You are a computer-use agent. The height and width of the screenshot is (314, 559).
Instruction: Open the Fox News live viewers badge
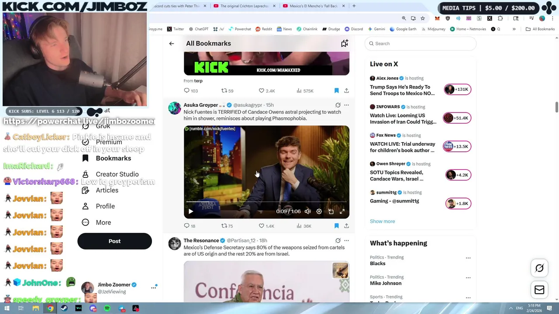(x=457, y=147)
